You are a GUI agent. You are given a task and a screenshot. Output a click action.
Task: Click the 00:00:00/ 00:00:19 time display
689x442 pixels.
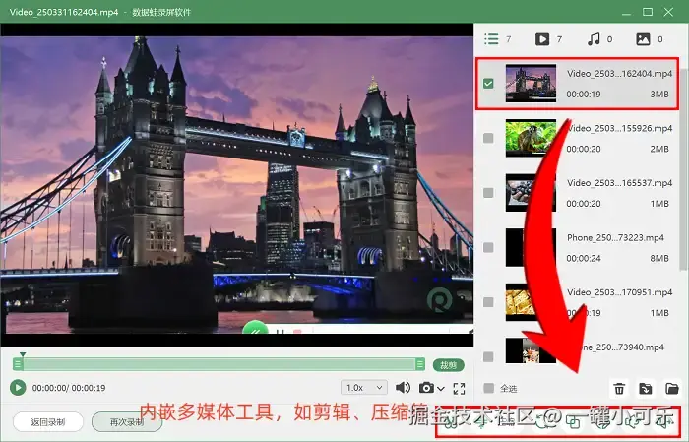69,388
